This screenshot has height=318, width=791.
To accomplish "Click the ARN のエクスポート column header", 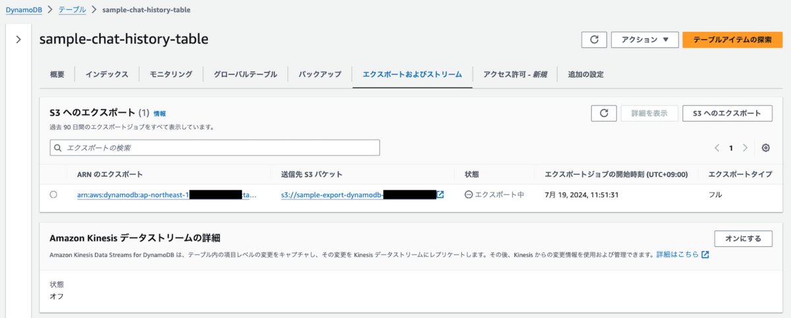I will click(110, 174).
